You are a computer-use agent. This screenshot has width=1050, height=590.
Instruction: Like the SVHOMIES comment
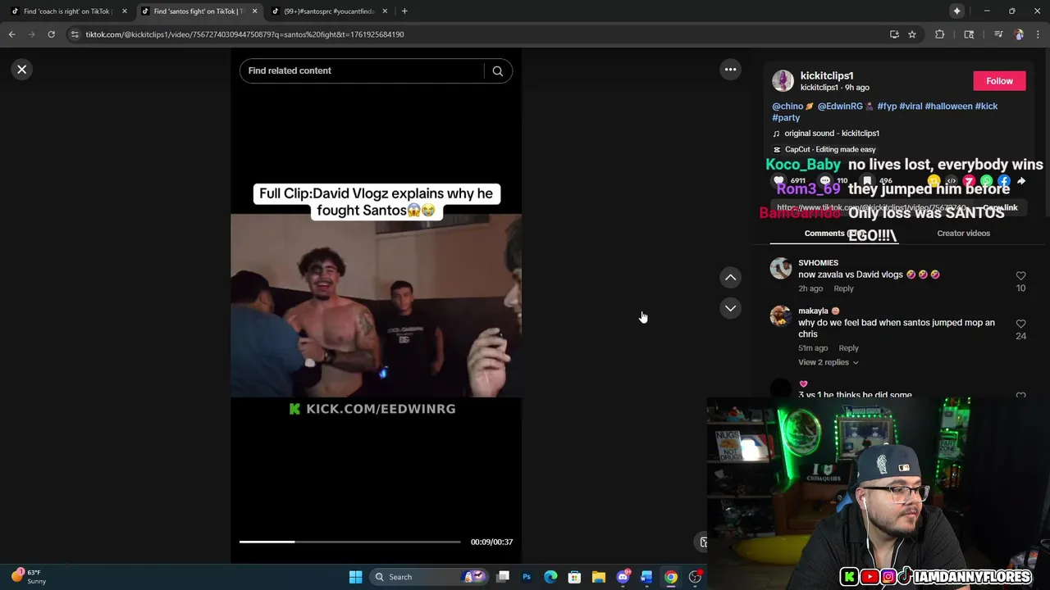click(1020, 276)
